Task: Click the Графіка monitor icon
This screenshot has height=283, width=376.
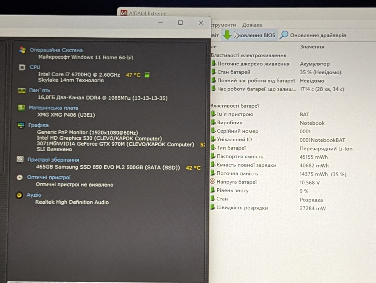Action: point(21,125)
